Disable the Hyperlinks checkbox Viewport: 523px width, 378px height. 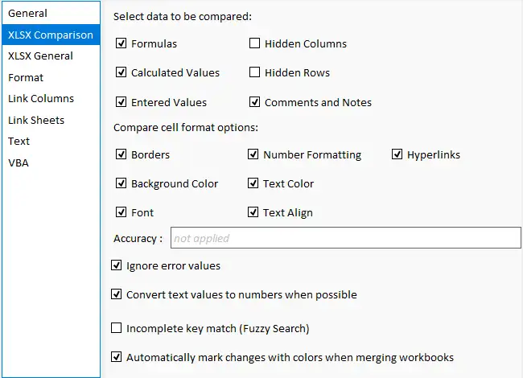(x=397, y=154)
